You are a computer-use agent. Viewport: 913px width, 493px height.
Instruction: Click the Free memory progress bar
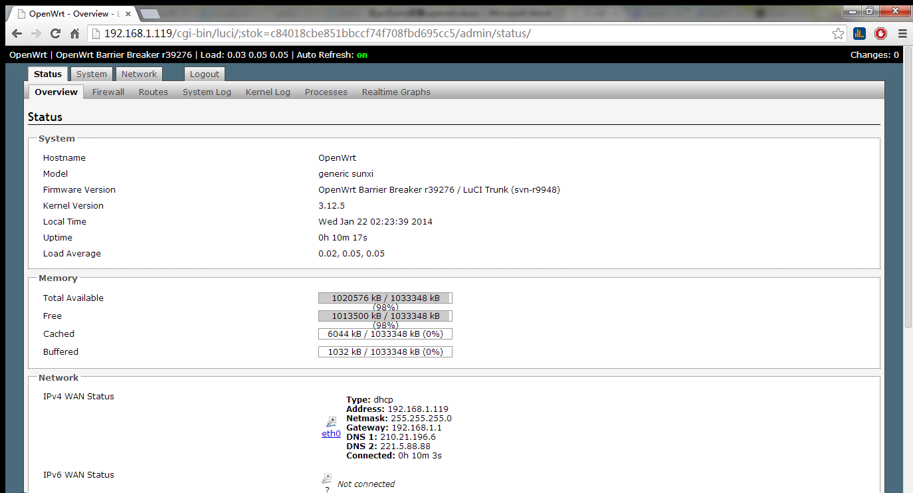[385, 316]
